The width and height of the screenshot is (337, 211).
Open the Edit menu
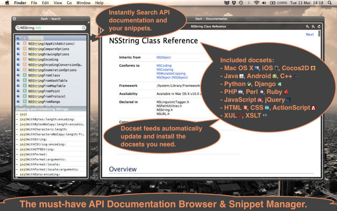[45, 3]
